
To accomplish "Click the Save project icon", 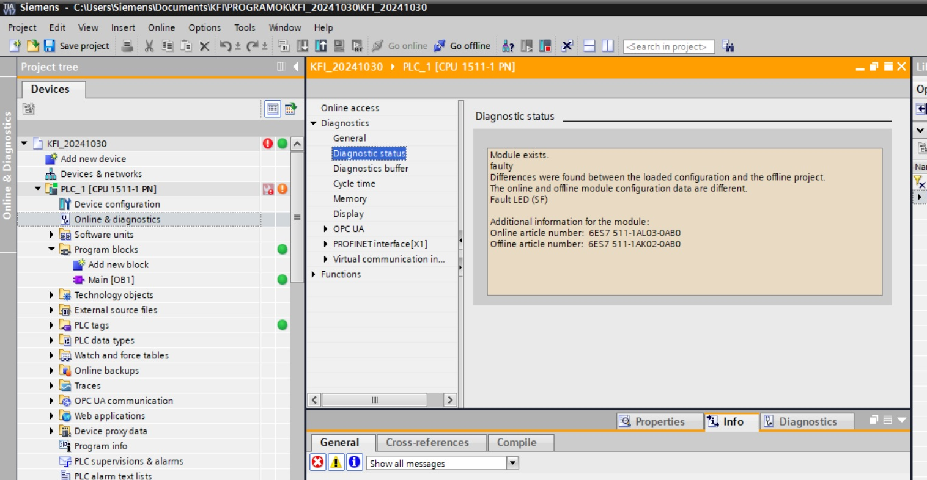I will click(x=50, y=46).
